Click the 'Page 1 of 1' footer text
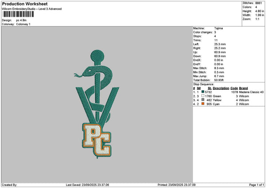The image size is (266, 188). click(x=257, y=185)
